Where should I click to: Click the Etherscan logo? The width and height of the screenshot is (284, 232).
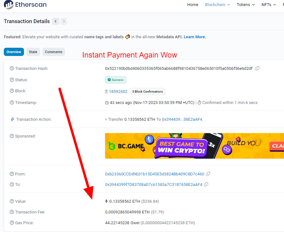tap(25, 4)
